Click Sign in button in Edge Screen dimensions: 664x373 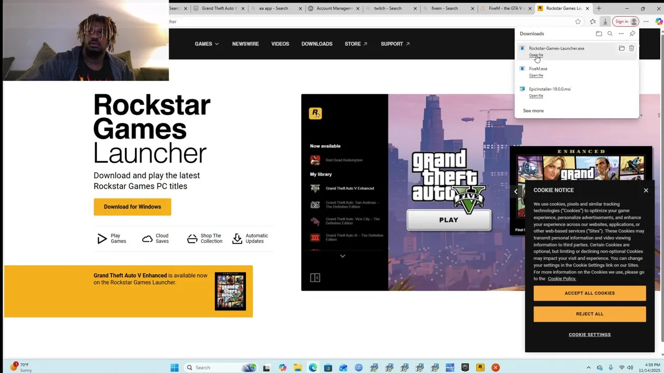pyautogui.click(x=626, y=22)
